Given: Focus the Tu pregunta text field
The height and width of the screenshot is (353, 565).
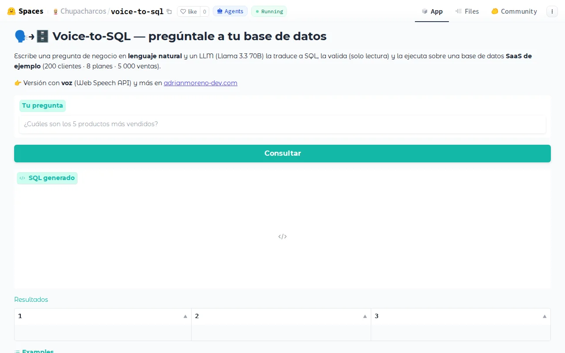Looking at the screenshot, I should pos(282,124).
